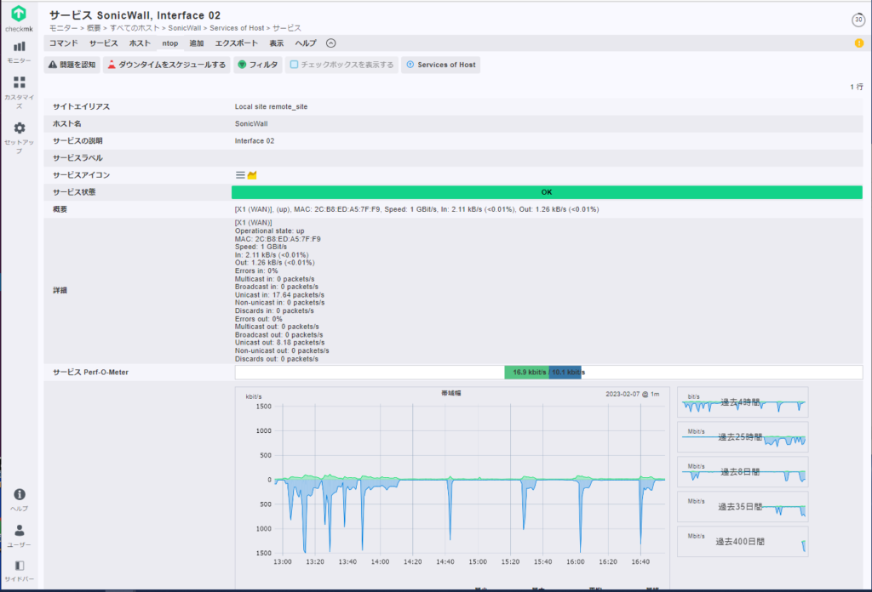Image resolution: width=872 pixels, height=592 pixels.
Task: Open the フィルタ button
Action: tap(258, 65)
